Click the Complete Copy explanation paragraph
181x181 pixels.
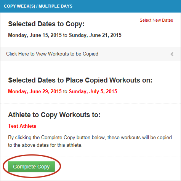[90, 141]
